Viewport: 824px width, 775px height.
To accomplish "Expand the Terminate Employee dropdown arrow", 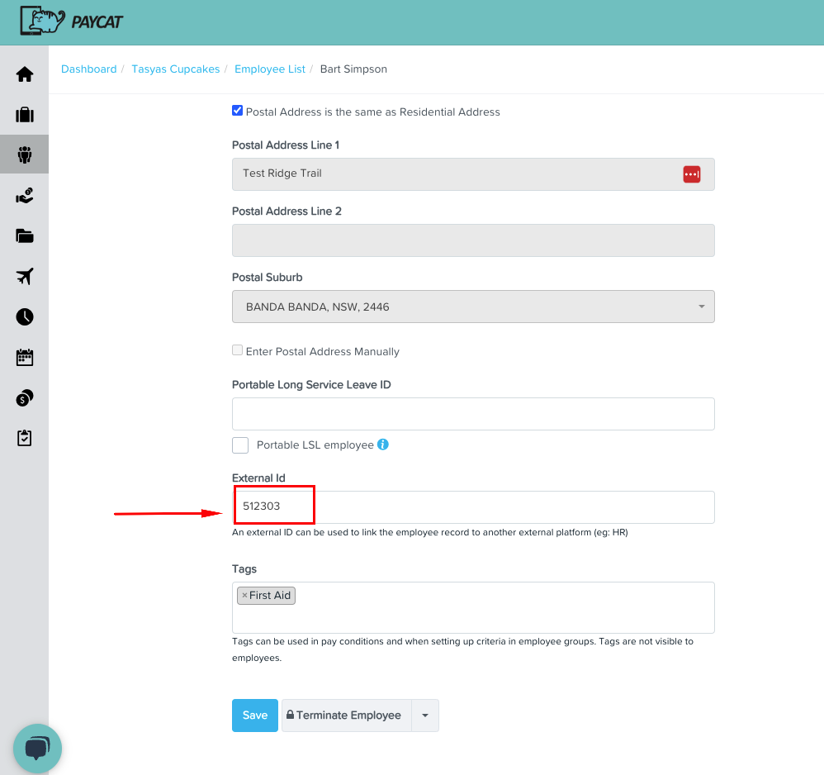I will pos(425,715).
